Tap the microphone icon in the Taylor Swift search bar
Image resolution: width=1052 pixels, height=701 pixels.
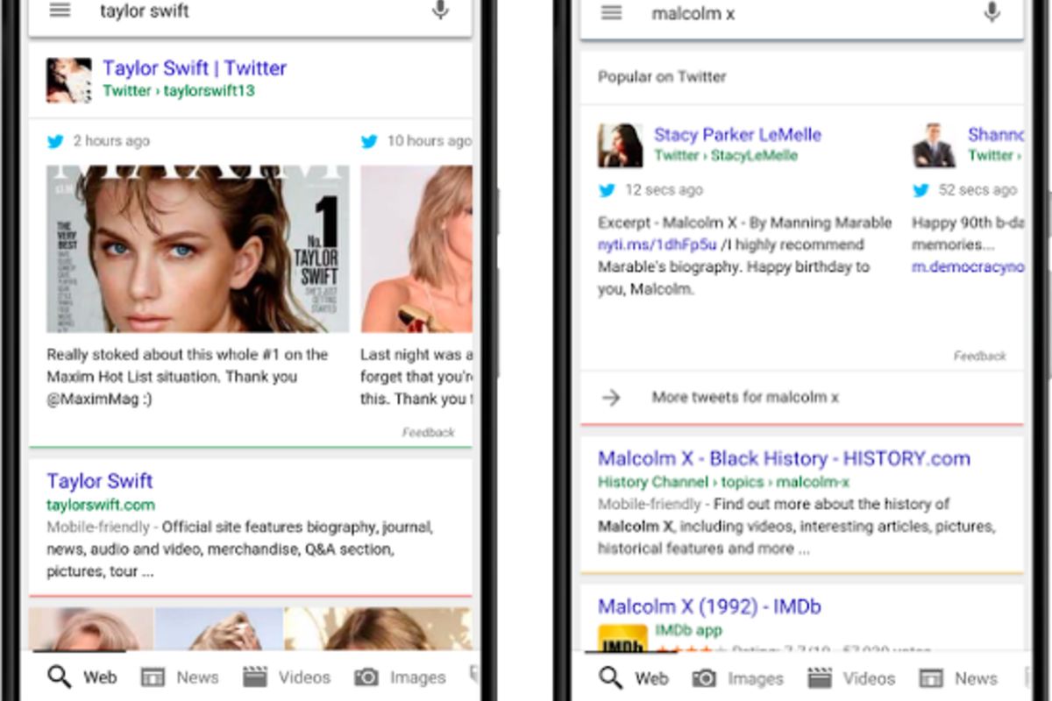439,9
